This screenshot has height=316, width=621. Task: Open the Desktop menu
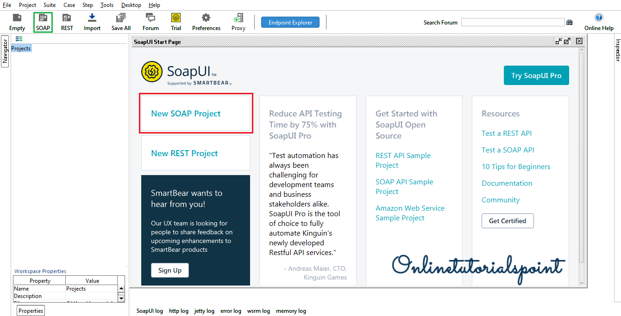click(x=131, y=5)
